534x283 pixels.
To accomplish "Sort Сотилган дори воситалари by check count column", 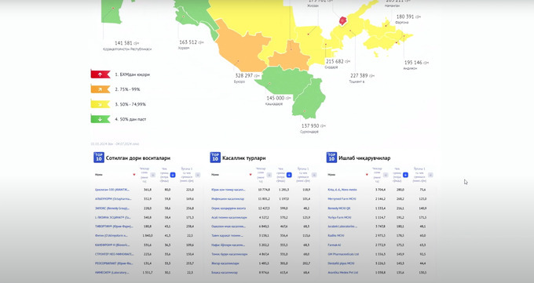I will tap(152, 175).
